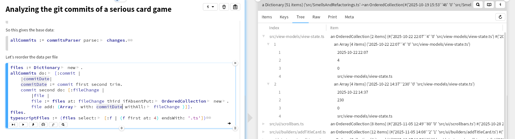This screenshot has width=515, height=139.
Task: Delete the page using the trash icon
Action: tap(224, 7)
